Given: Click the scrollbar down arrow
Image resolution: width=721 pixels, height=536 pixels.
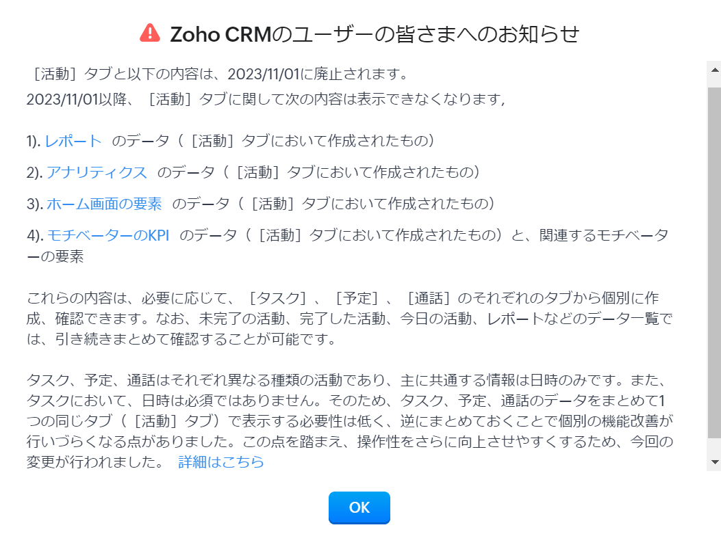Looking at the screenshot, I should [x=714, y=462].
